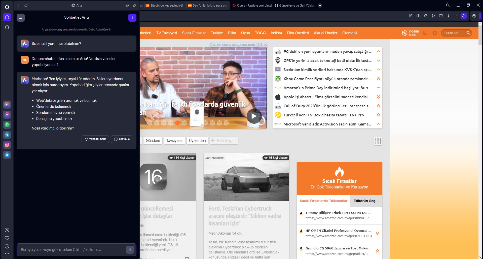The width and height of the screenshot is (483, 259).
Task: Reload the Aria panel
Action: pyautogui.click(x=26, y=5)
